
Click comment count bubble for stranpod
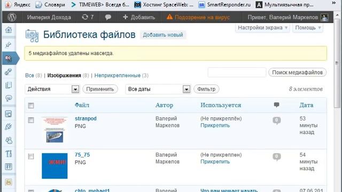pyautogui.click(x=277, y=121)
